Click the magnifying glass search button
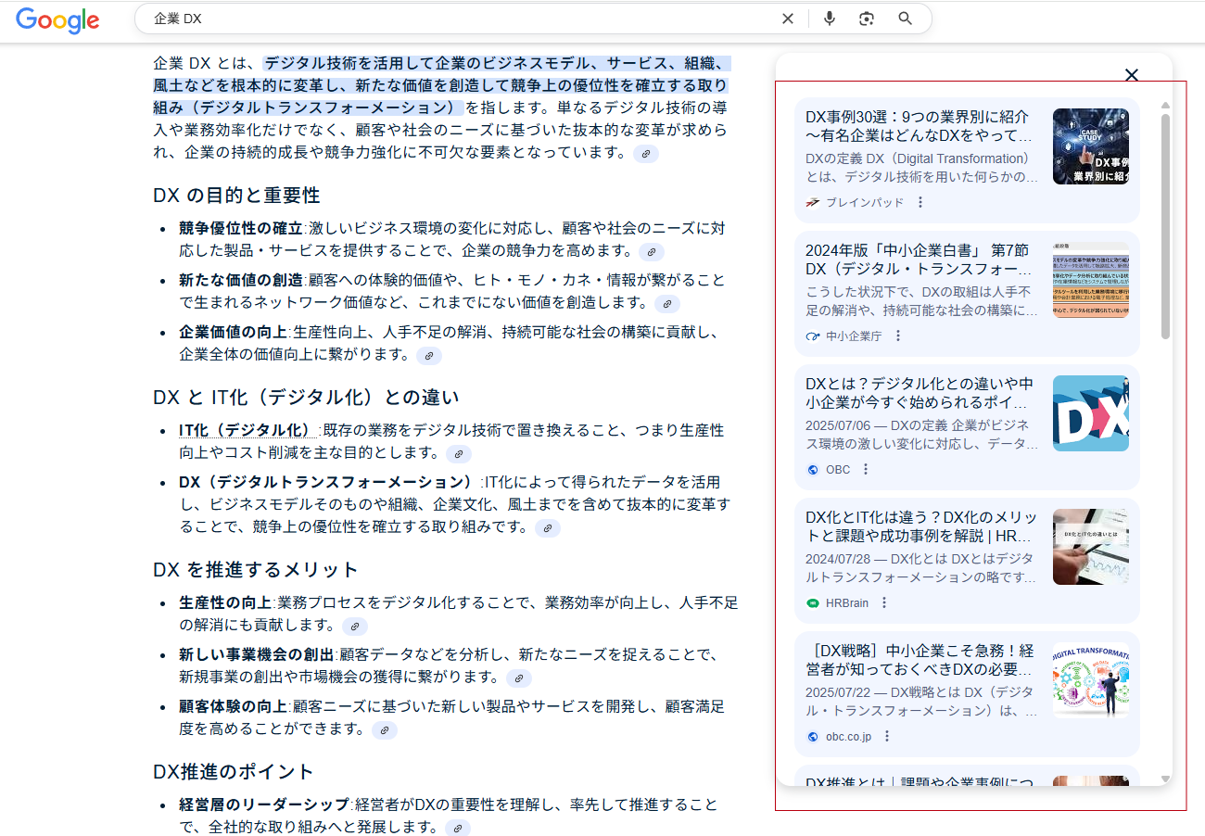 click(906, 19)
